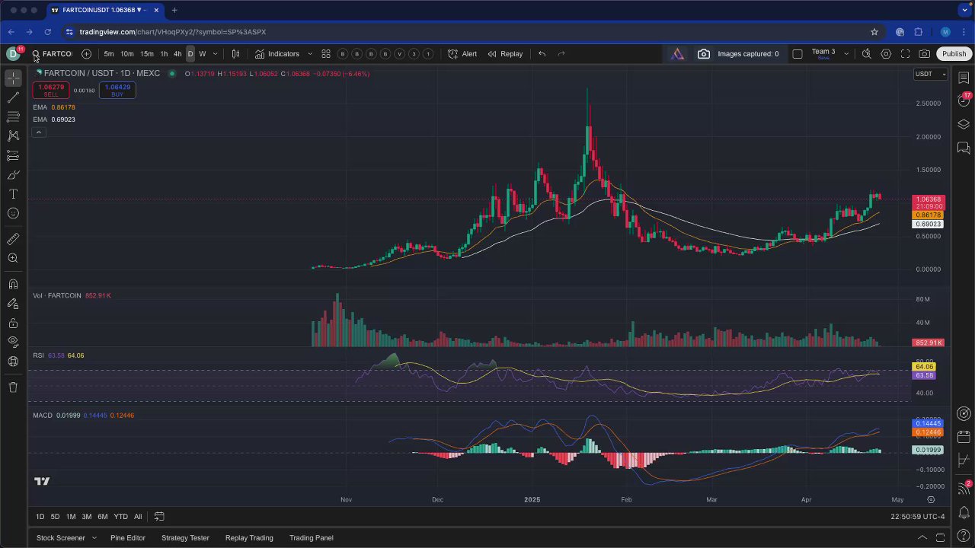Select the text annotation tool
Image resolution: width=975 pixels, height=548 pixels.
pos(13,194)
